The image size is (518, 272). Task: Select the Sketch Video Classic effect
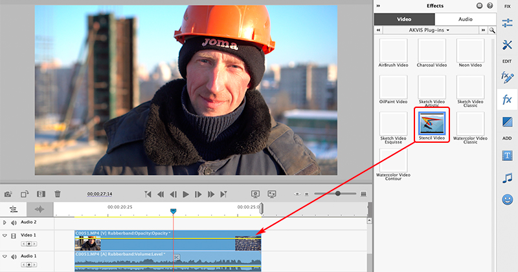[471, 90]
